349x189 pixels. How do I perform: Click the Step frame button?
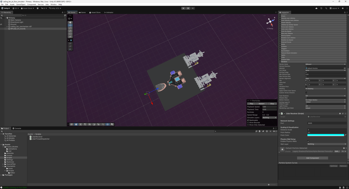coord(193,8)
